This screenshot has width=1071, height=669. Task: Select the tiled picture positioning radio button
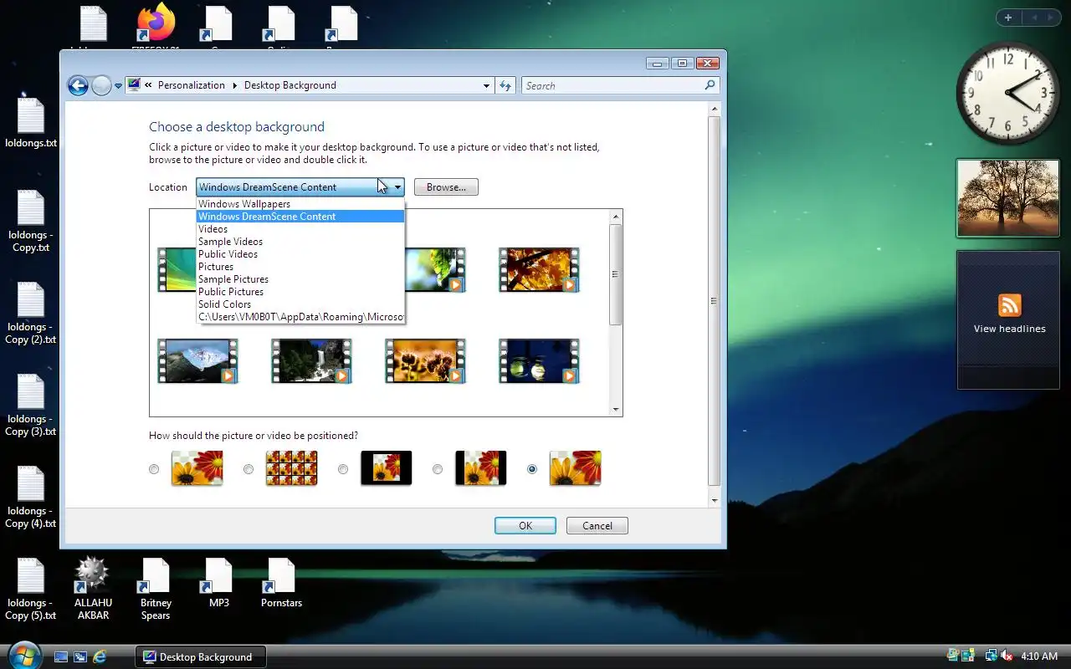(249, 469)
